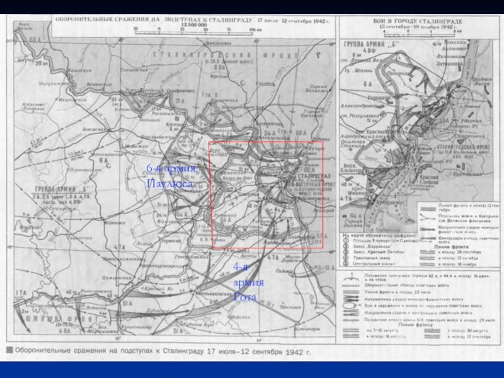This screenshot has width=504, height=378.
Task: Click the 'Александровка' label in the inset
Action: click(x=357, y=105)
